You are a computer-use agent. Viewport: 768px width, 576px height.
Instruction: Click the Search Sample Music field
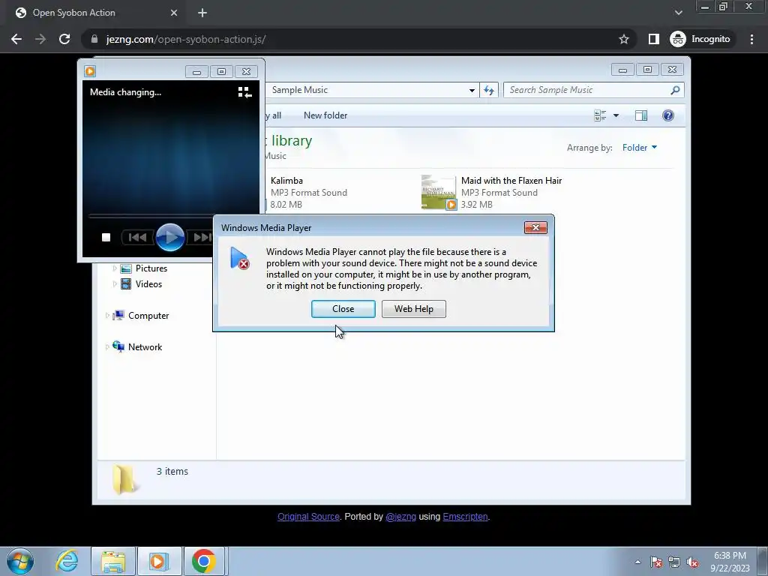pos(594,90)
